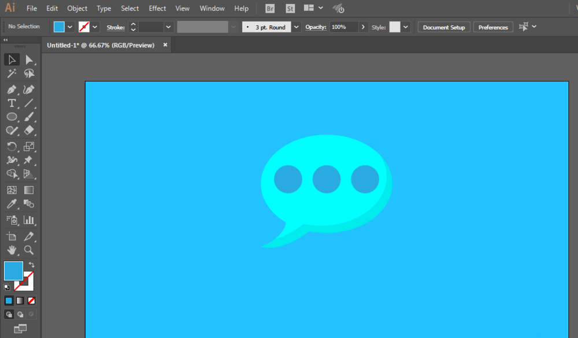This screenshot has width=578, height=338.
Task: Select the Lasso tool
Action: coord(29,73)
